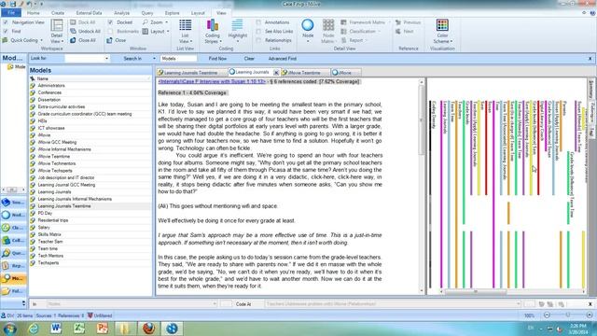The image size is (597, 336).
Task: Toggle the Navigation View checkbox
Action: click(x=6, y=22)
